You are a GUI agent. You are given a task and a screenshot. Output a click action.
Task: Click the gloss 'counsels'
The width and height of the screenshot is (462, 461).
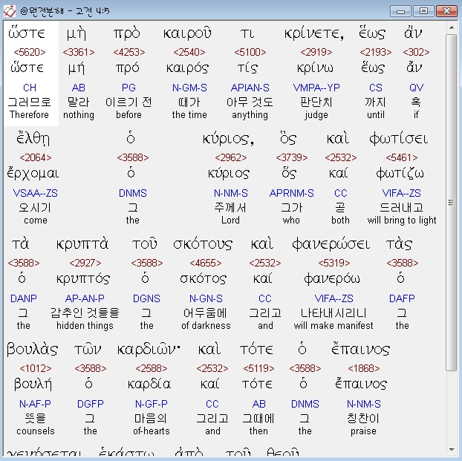point(36,431)
